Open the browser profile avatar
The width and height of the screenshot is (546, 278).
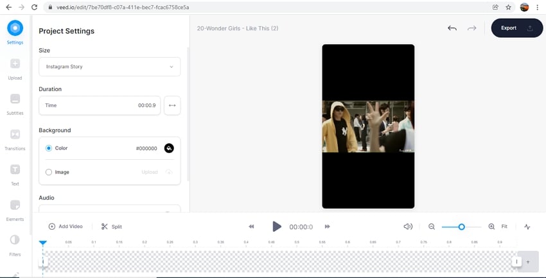(524, 7)
